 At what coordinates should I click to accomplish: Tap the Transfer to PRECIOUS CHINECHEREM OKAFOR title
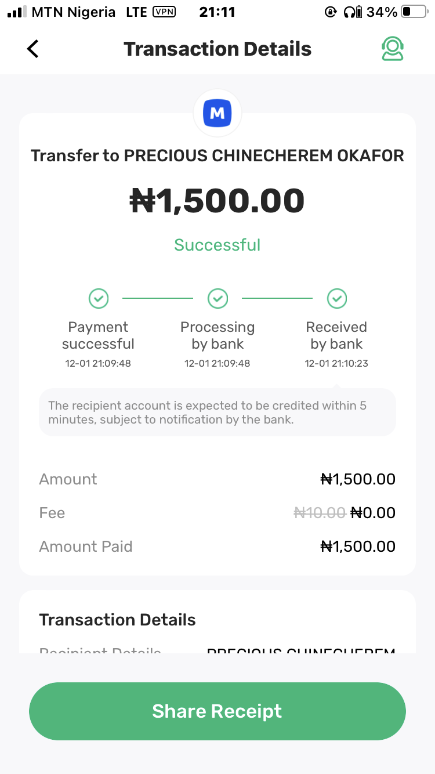(x=217, y=155)
